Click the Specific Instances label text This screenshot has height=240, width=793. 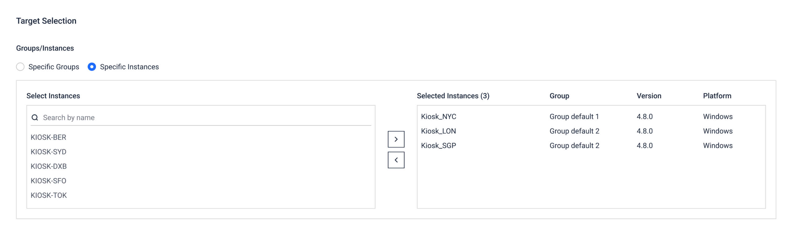(x=129, y=67)
